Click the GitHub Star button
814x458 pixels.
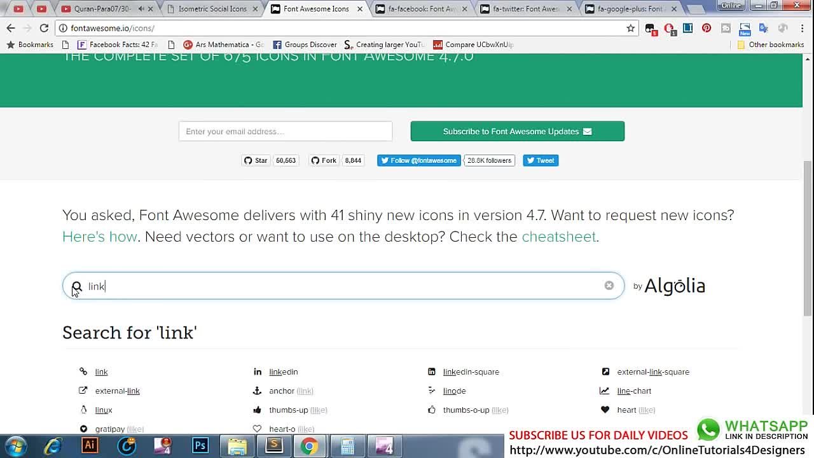[256, 160]
